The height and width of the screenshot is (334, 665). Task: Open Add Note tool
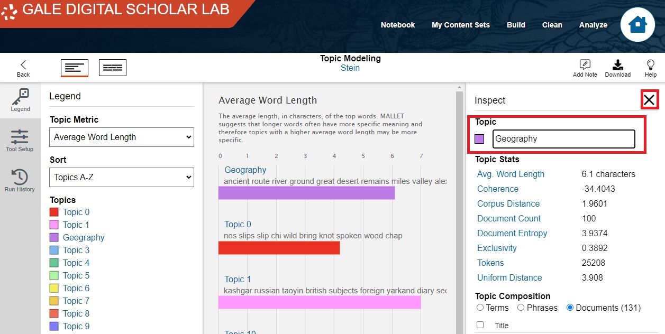click(585, 68)
